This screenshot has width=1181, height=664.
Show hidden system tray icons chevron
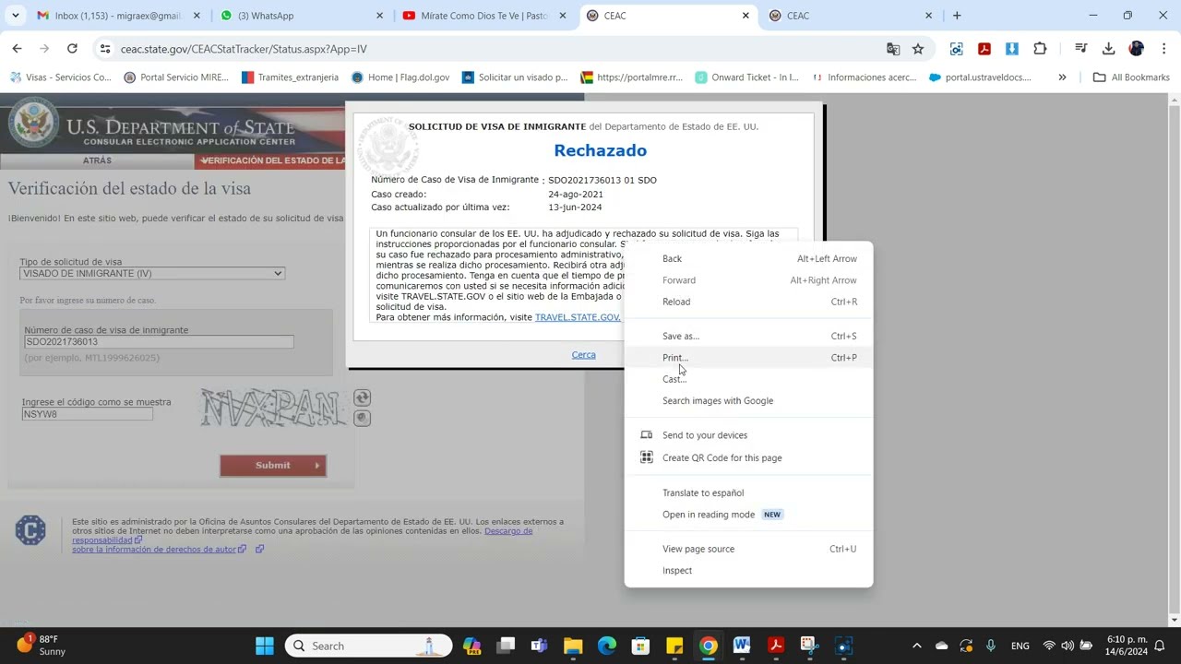coord(916,646)
